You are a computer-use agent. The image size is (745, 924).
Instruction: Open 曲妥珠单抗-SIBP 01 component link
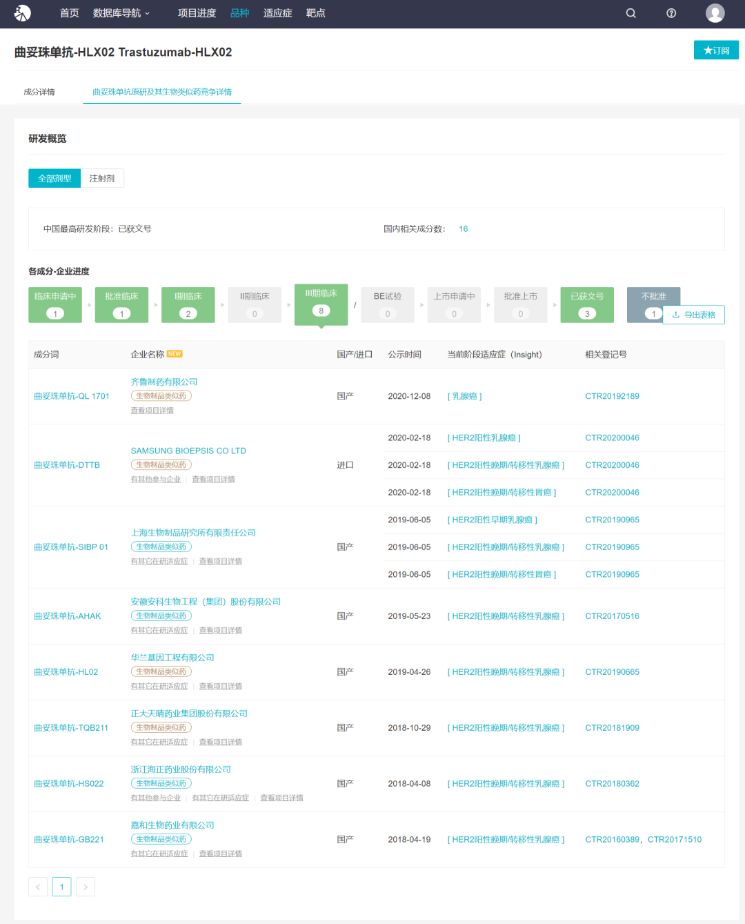(x=71, y=547)
